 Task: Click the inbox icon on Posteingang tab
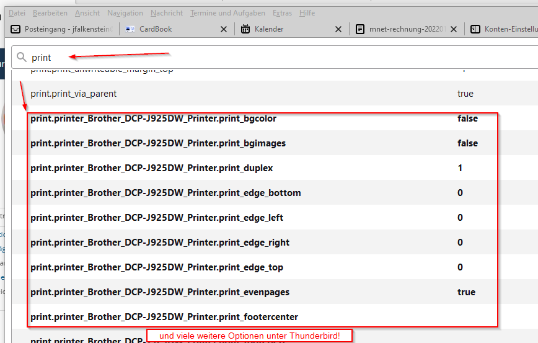tap(15, 29)
